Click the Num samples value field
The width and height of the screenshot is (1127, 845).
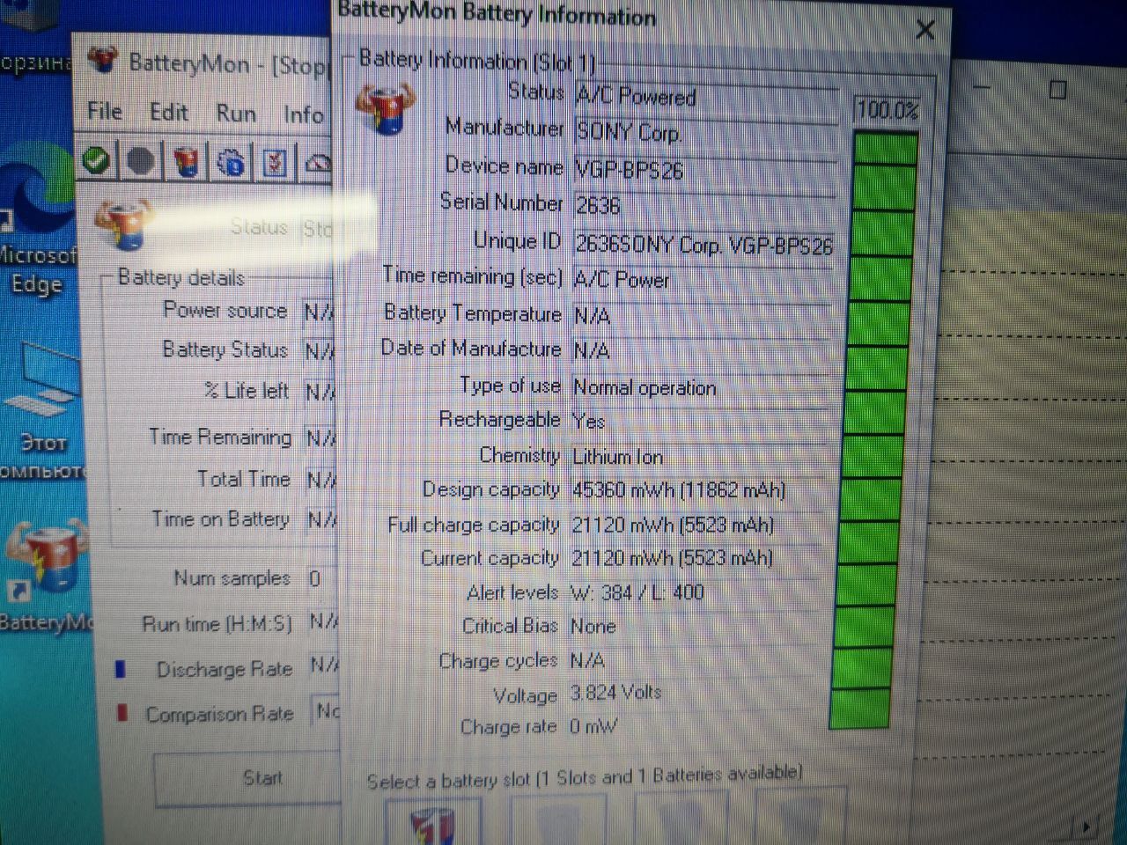pyautogui.click(x=322, y=578)
